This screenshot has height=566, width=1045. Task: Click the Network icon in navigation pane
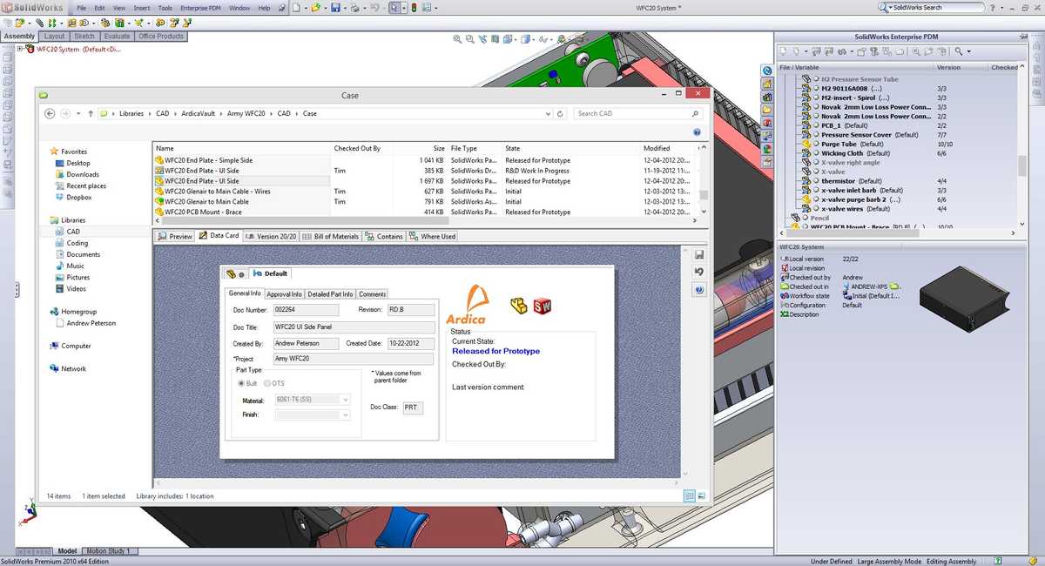54,368
